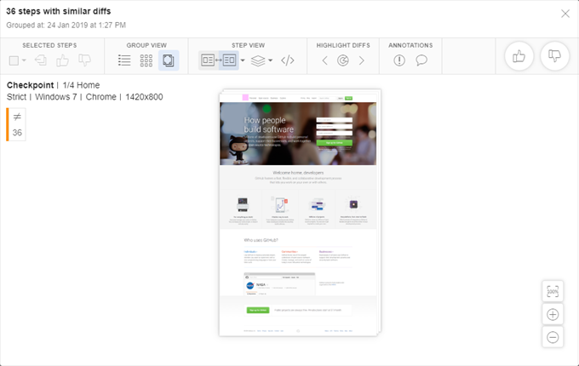Zoom out with the minus button
This screenshot has width=579, height=366.
point(553,336)
